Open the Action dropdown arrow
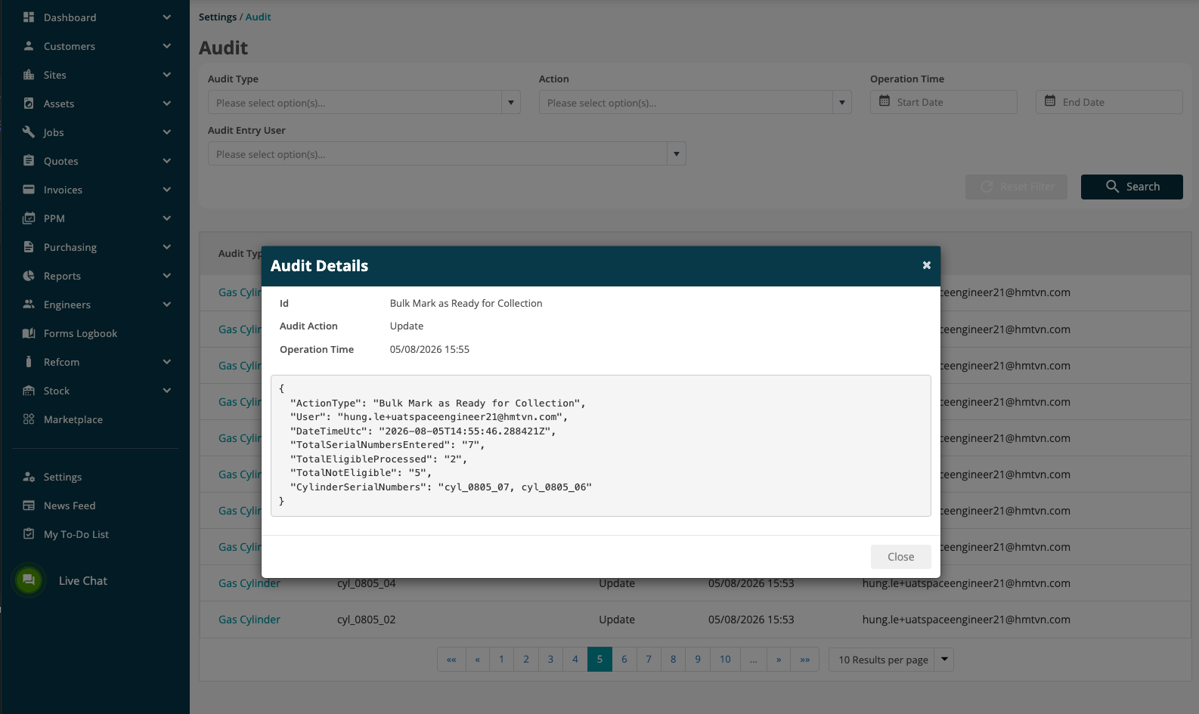Screen dimensions: 1199x714 point(842,102)
